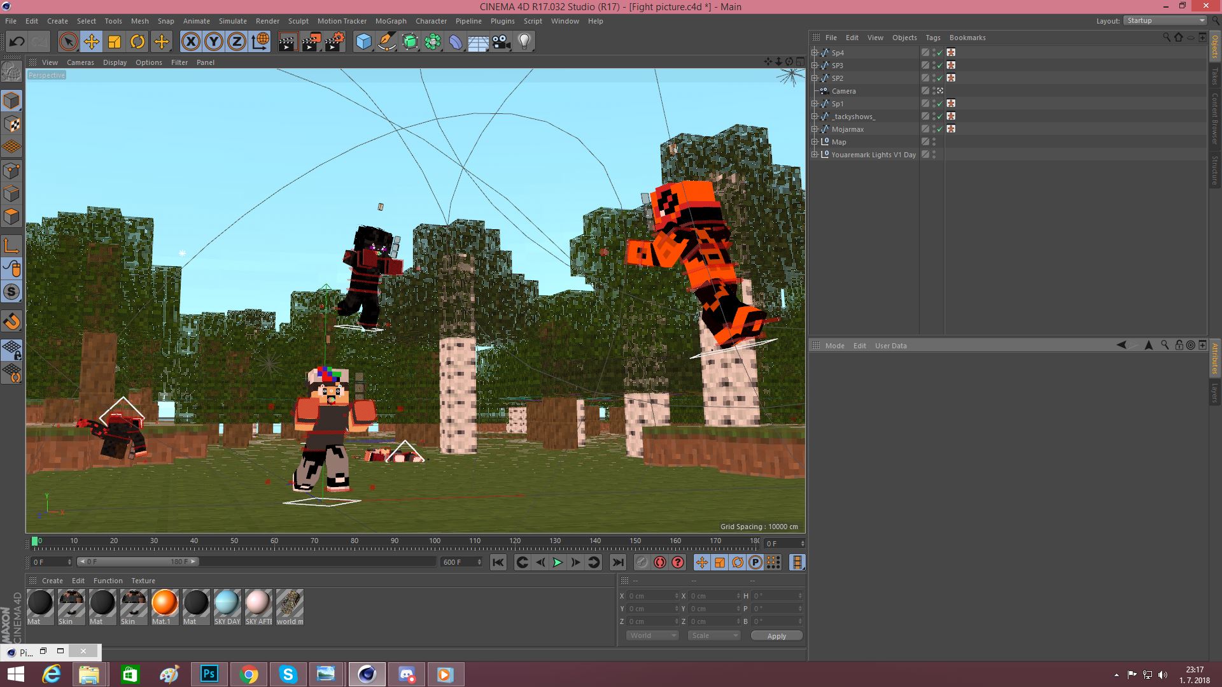Expand the SP2 object tree
1222x687 pixels.
pos(815,78)
